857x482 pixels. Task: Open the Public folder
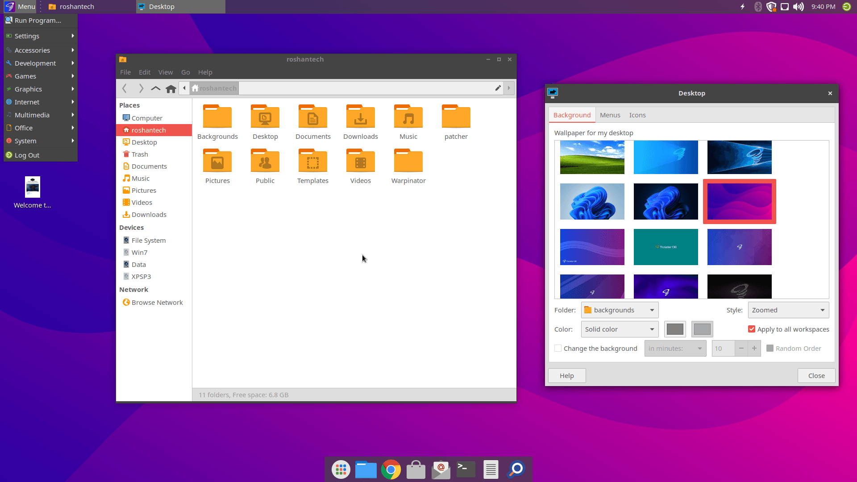click(265, 161)
